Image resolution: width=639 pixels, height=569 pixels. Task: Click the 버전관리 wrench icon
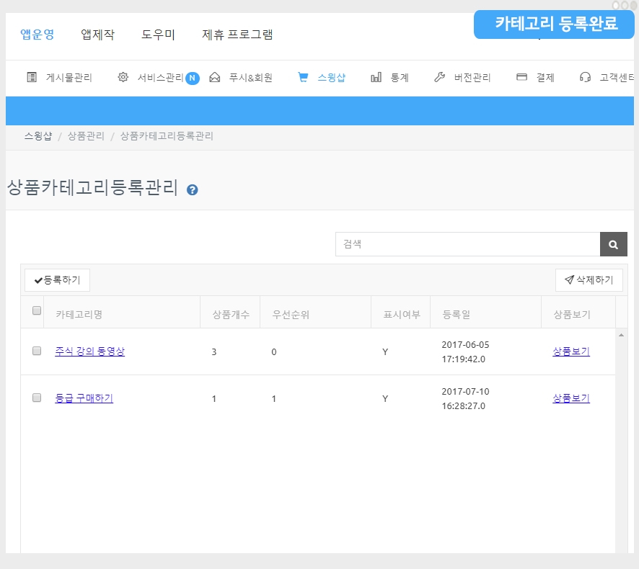click(440, 77)
